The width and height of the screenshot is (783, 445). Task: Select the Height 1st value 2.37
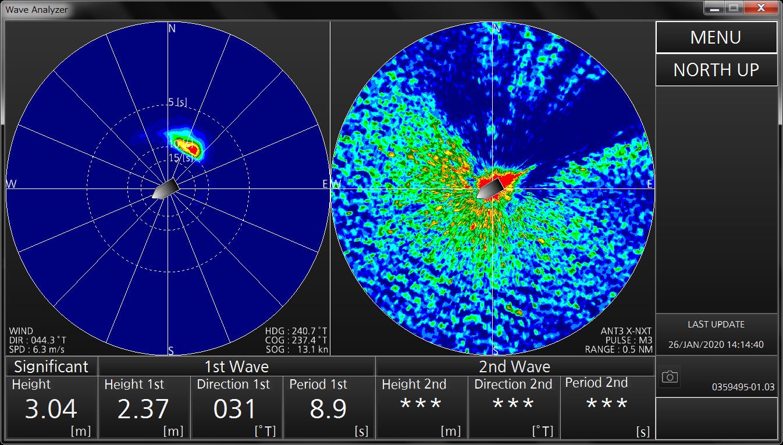pyautogui.click(x=144, y=410)
